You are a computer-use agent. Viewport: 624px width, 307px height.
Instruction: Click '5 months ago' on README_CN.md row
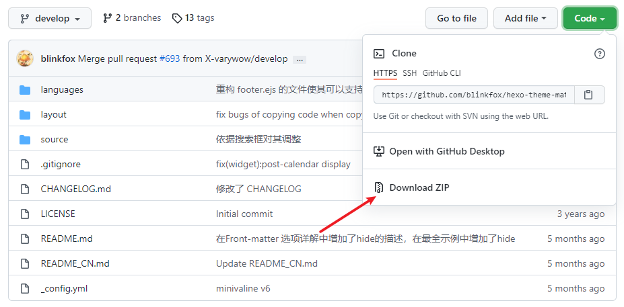tap(576, 263)
